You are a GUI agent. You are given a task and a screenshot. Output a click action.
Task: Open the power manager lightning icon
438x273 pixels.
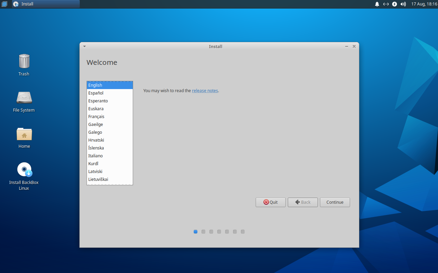coord(395,4)
